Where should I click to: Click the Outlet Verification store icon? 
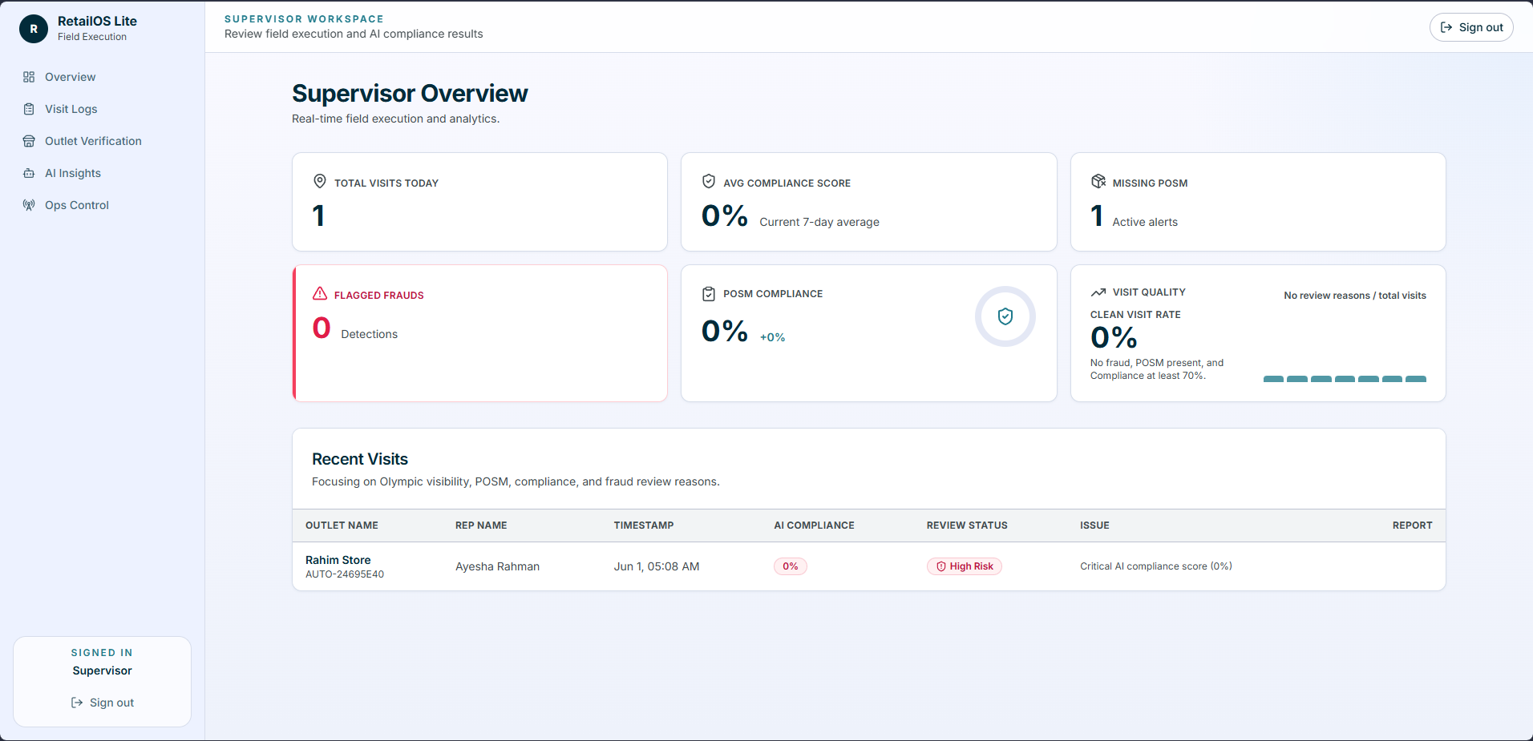(x=29, y=141)
